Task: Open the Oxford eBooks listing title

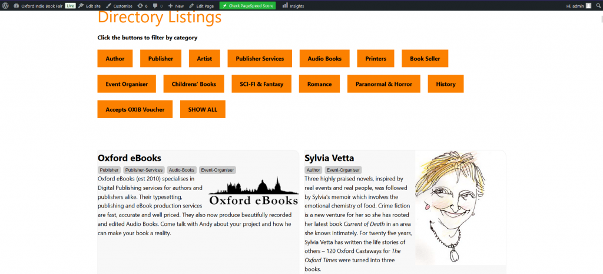Action: [130, 158]
